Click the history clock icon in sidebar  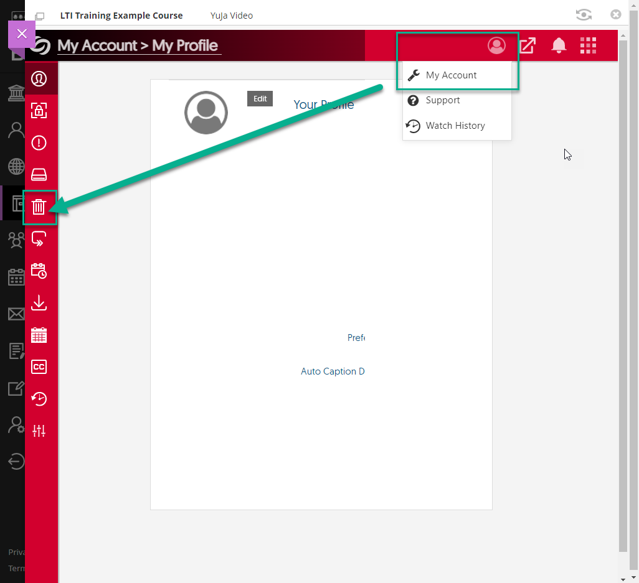(x=39, y=399)
